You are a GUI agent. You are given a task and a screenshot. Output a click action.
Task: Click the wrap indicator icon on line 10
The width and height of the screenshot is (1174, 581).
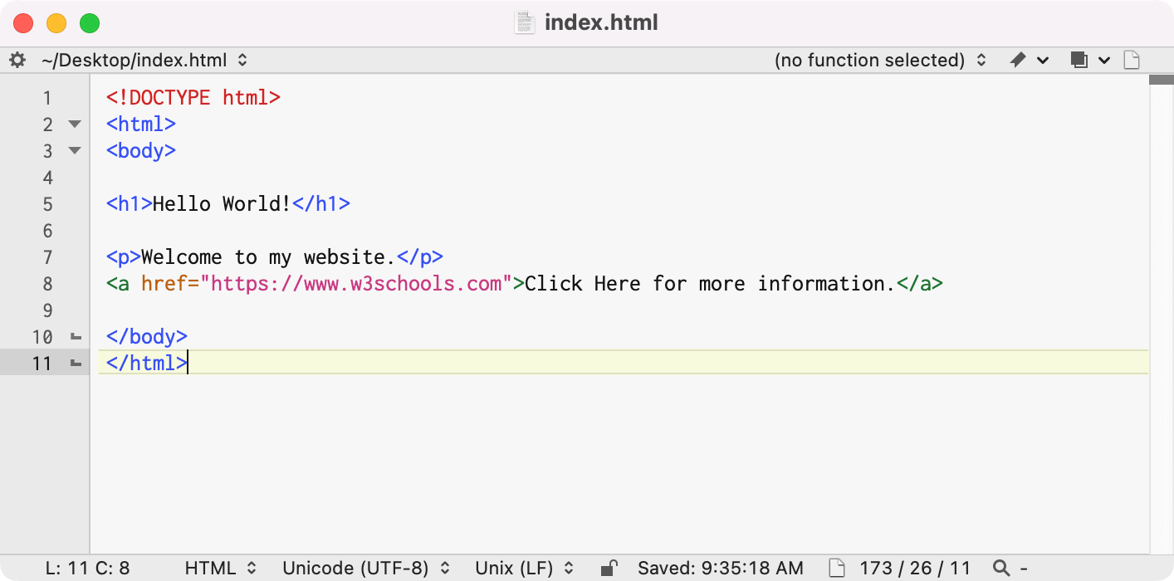73,337
